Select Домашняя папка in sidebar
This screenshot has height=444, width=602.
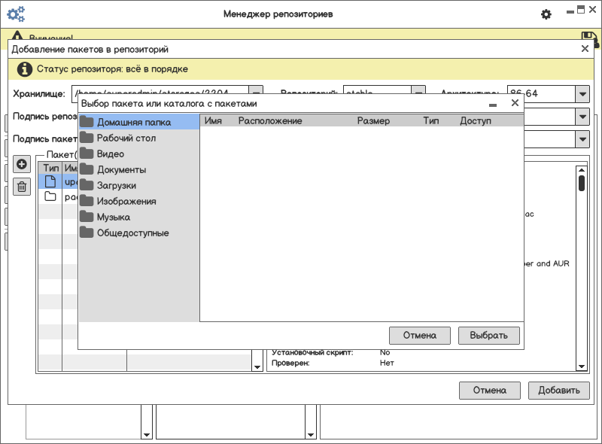click(133, 122)
